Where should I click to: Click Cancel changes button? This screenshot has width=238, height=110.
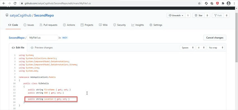215,38
